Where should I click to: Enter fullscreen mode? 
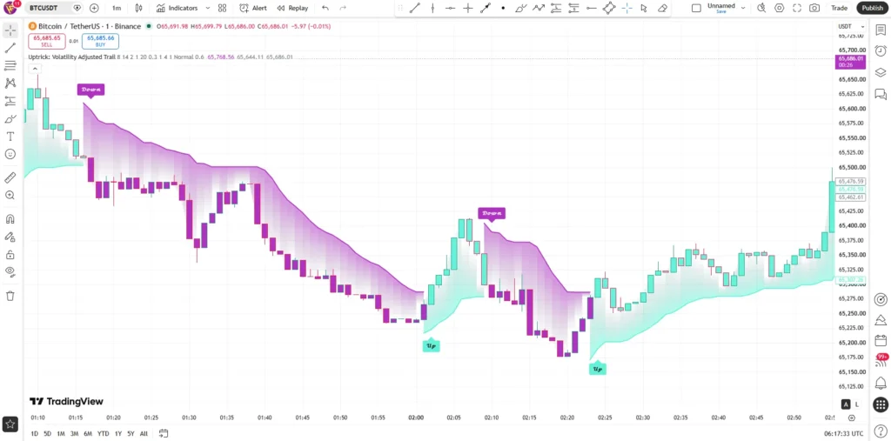[x=797, y=8]
